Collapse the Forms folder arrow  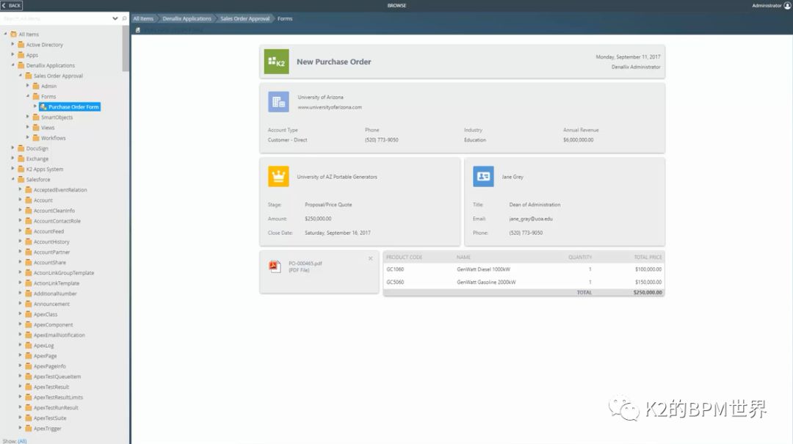click(x=28, y=96)
